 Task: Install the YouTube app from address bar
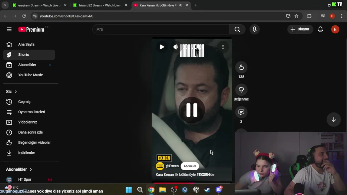[x=288, y=16]
